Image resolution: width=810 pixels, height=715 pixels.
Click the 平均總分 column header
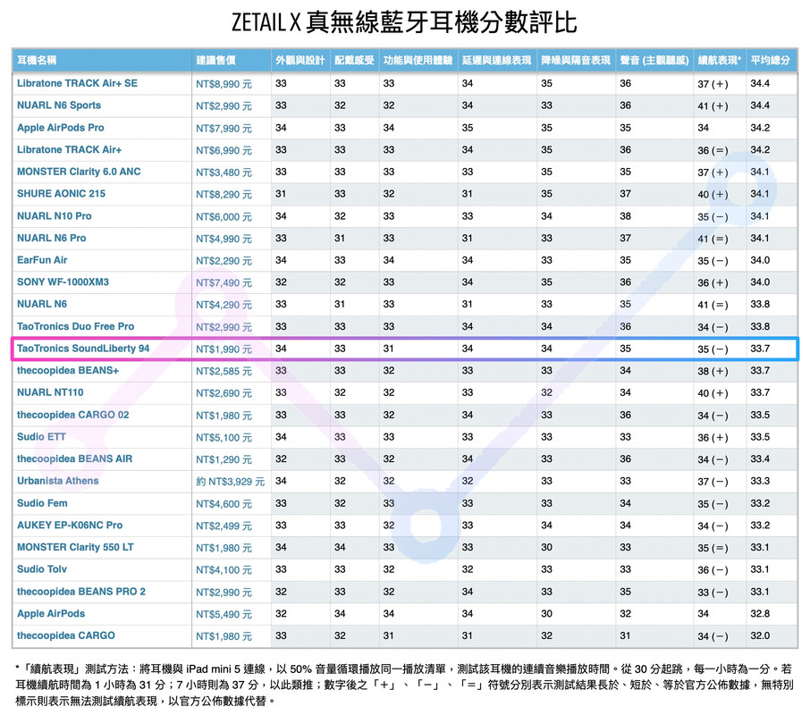(771, 61)
